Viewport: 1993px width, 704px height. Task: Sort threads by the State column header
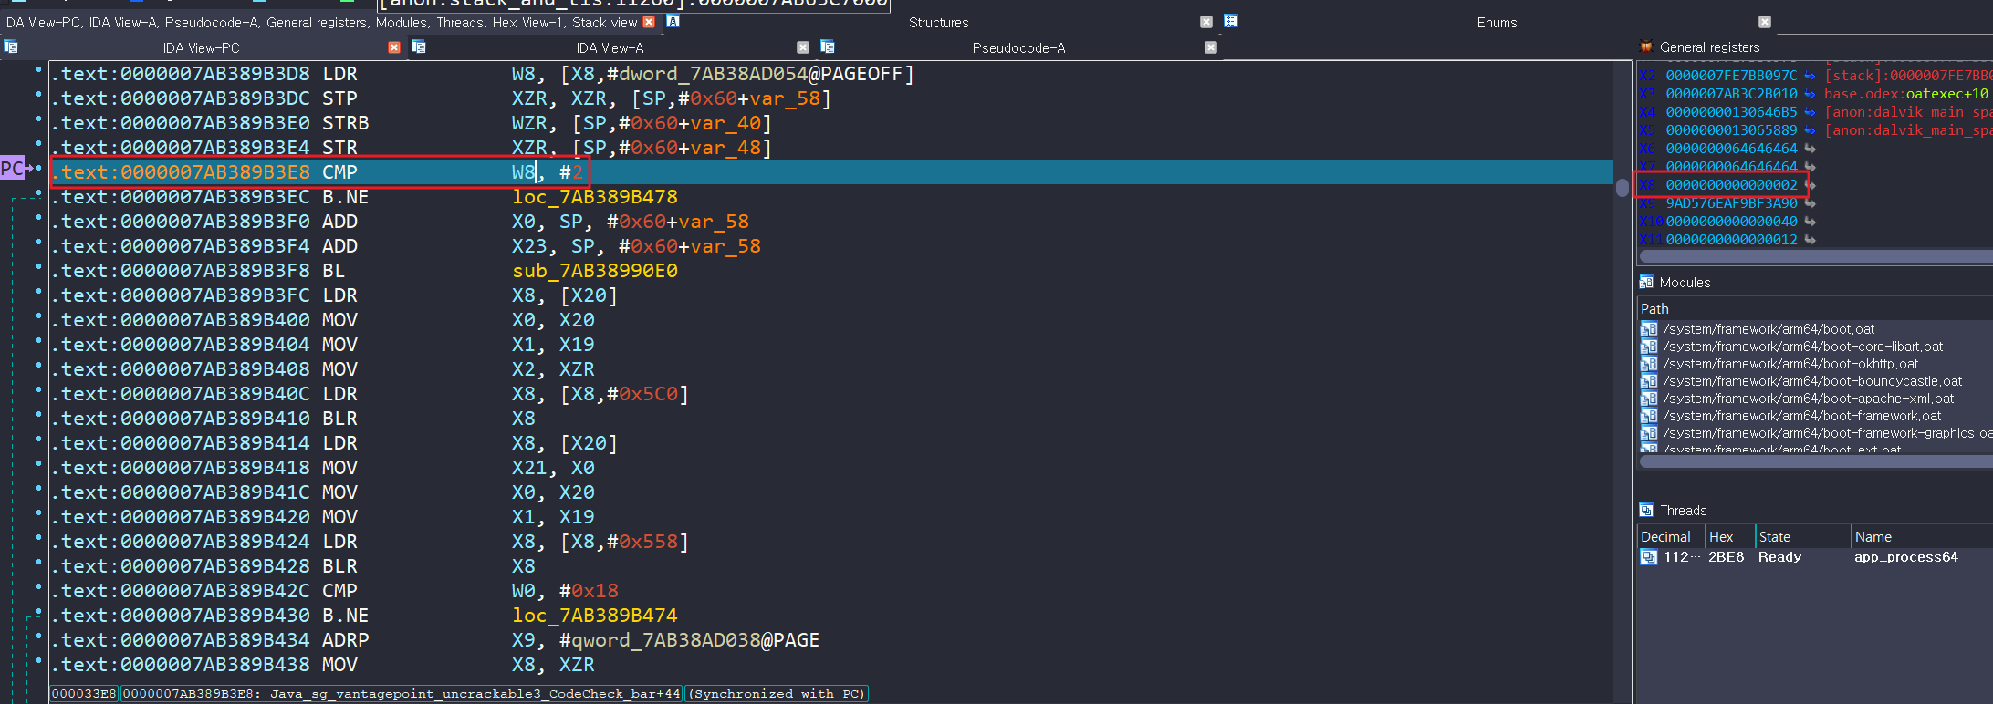[x=1774, y=537]
